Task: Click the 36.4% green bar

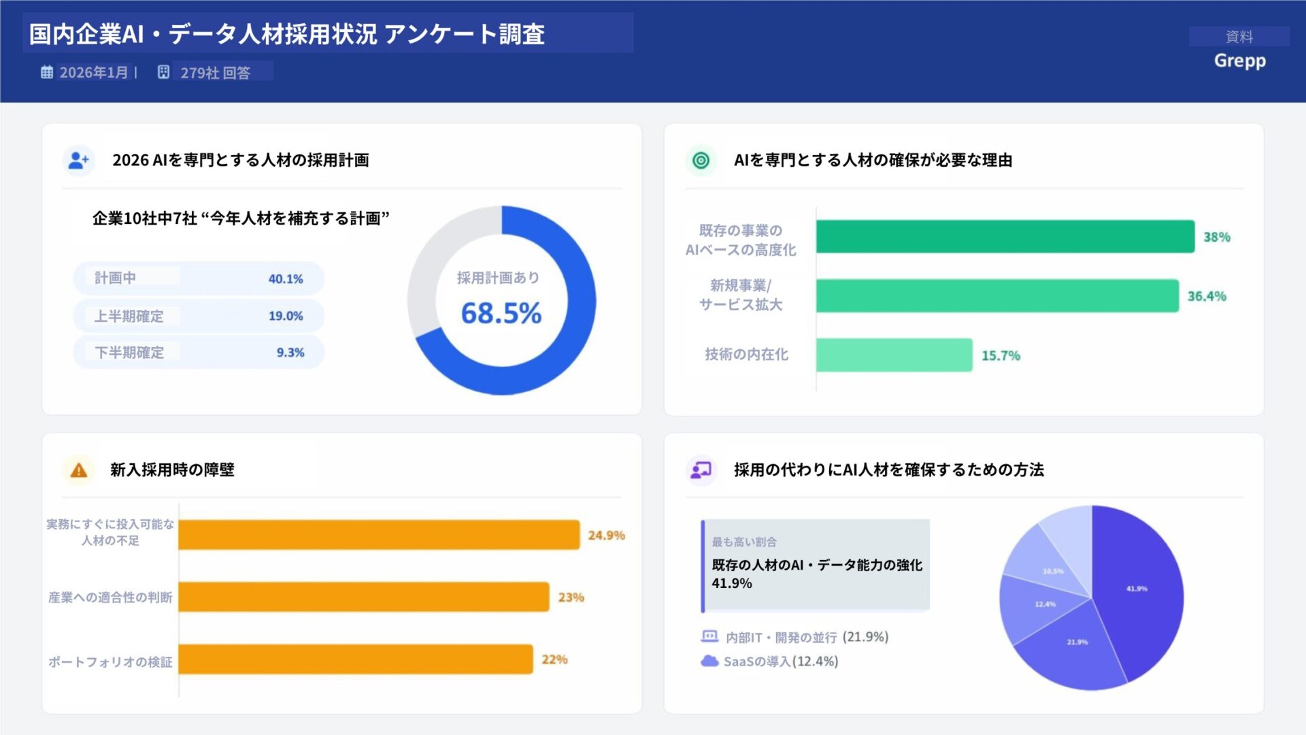Action: coord(997,296)
